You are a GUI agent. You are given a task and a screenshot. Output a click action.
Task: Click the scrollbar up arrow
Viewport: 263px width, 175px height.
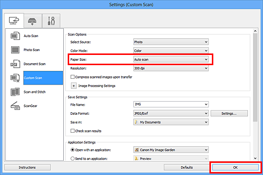pyautogui.click(x=255, y=31)
